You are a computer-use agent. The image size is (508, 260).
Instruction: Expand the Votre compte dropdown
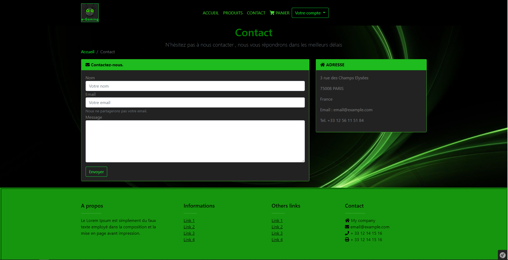tap(310, 13)
